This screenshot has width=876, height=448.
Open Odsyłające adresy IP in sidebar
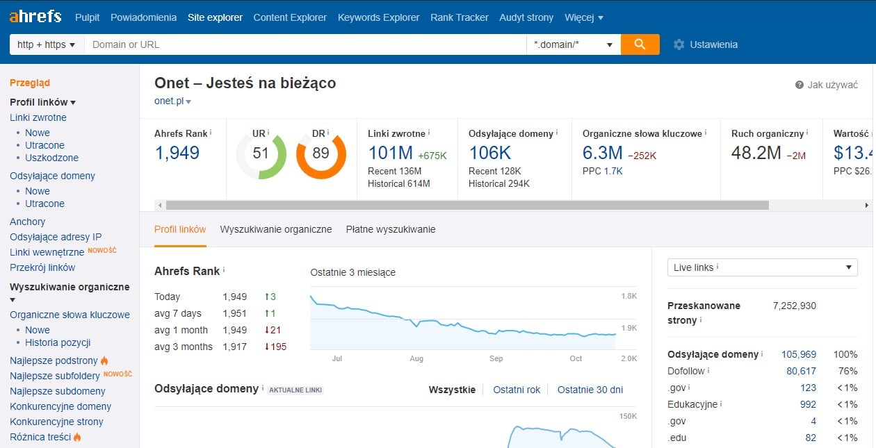click(56, 237)
